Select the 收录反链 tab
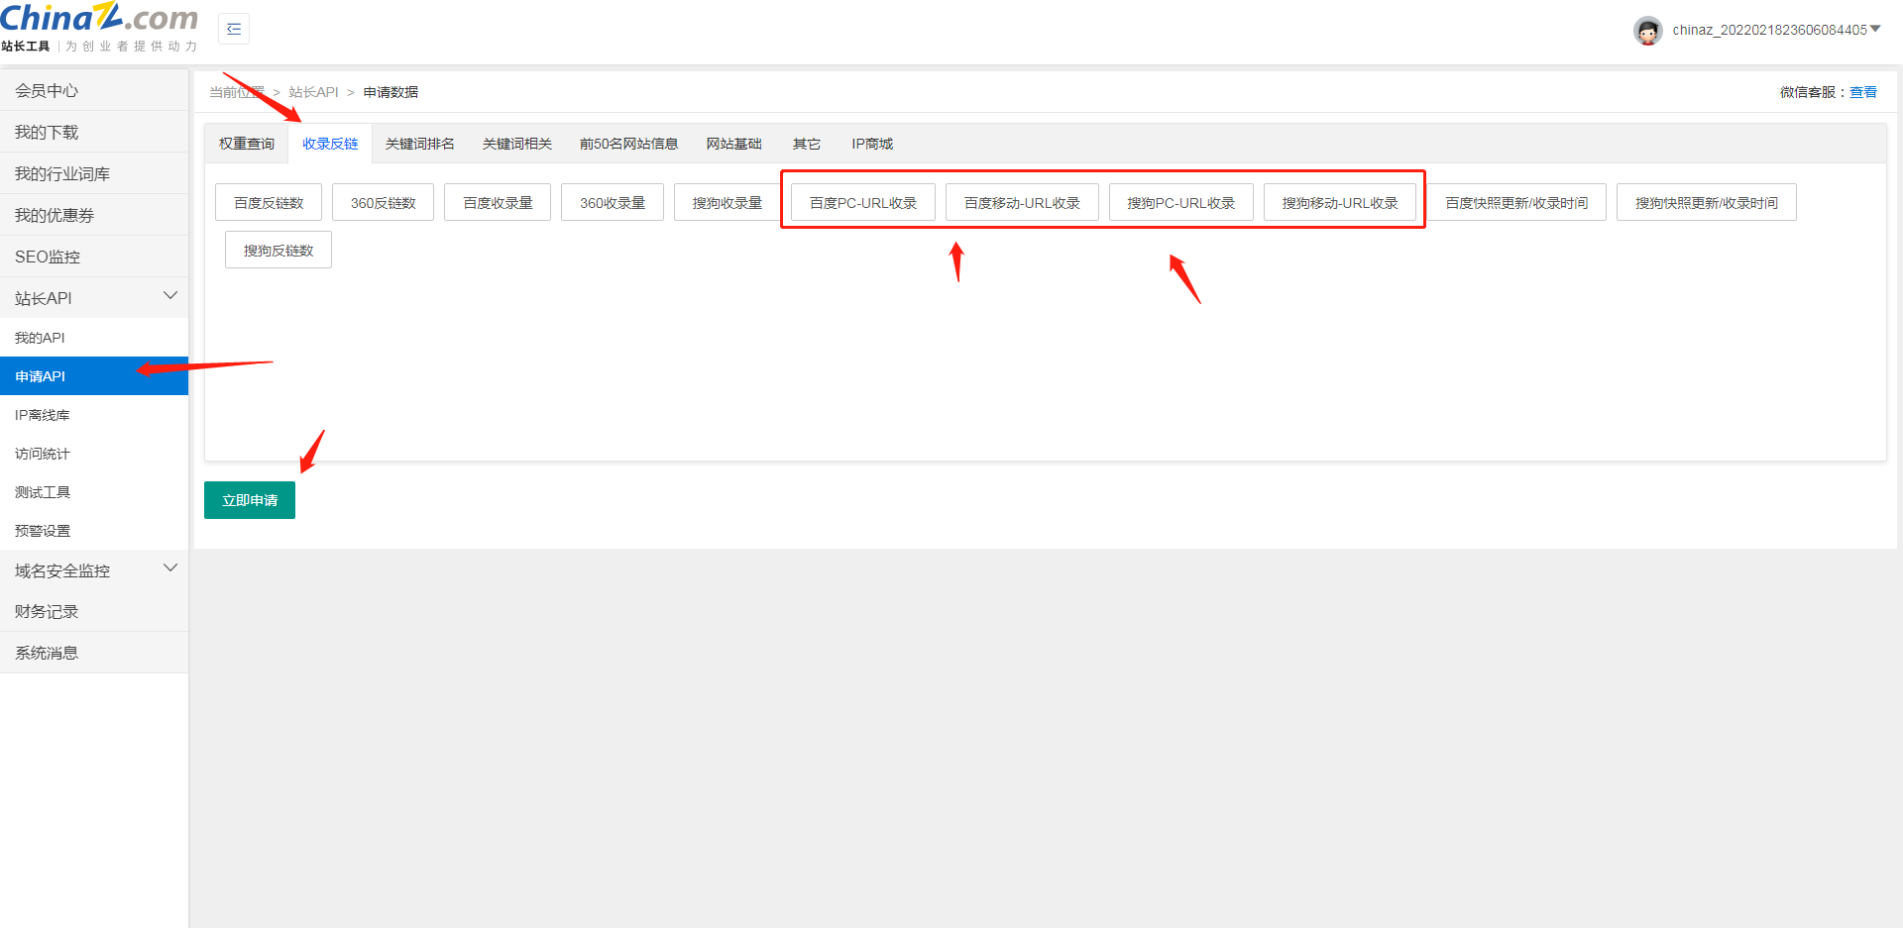Image resolution: width=1903 pixels, height=928 pixels. [x=330, y=144]
